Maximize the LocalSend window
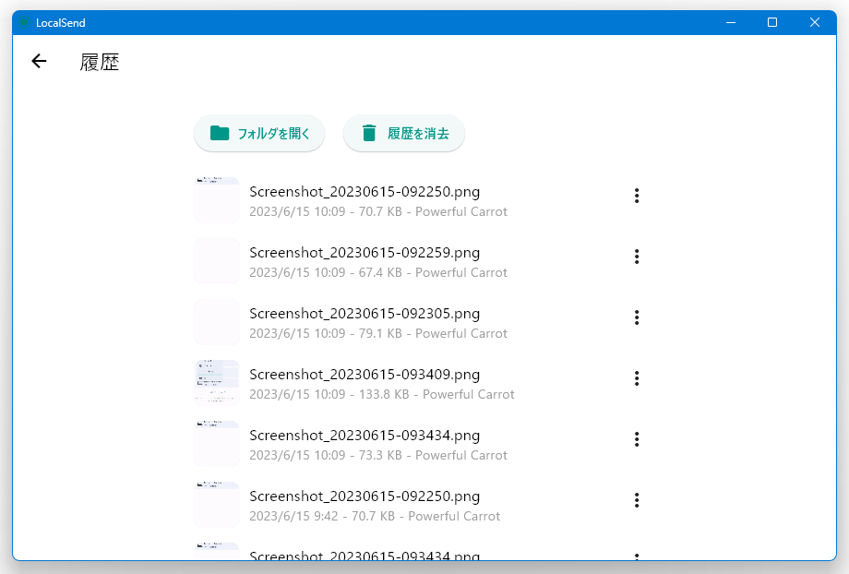 [x=772, y=23]
